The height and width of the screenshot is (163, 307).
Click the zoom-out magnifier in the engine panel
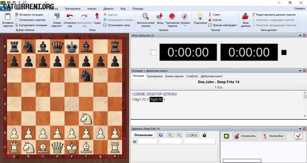(x=179, y=135)
